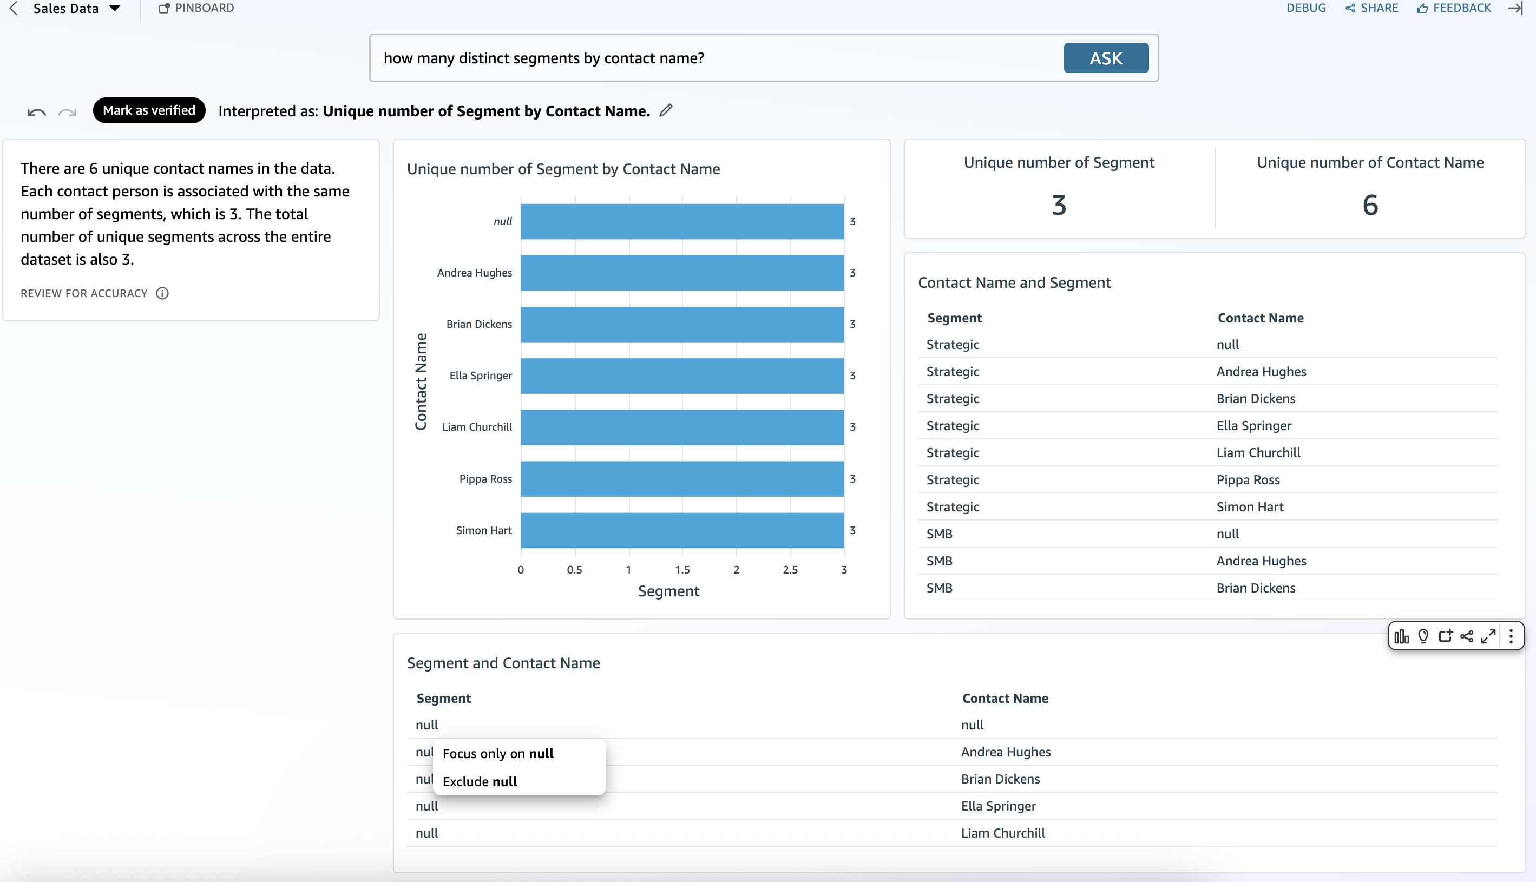1536x882 pixels.
Task: Expand the visual with diagonal arrows icon
Action: (1488, 636)
